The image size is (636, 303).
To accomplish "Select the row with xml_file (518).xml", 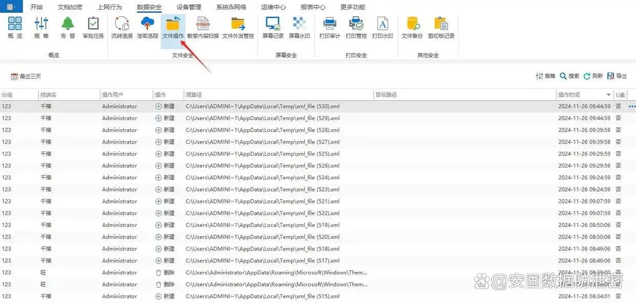I will tap(318, 249).
